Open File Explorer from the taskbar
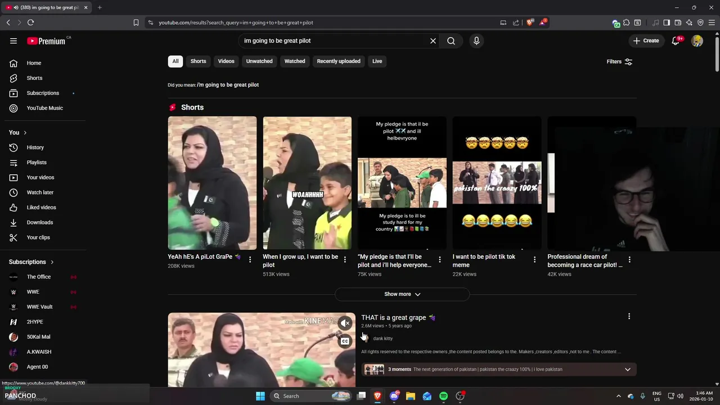The height and width of the screenshot is (405, 720). [x=411, y=396]
